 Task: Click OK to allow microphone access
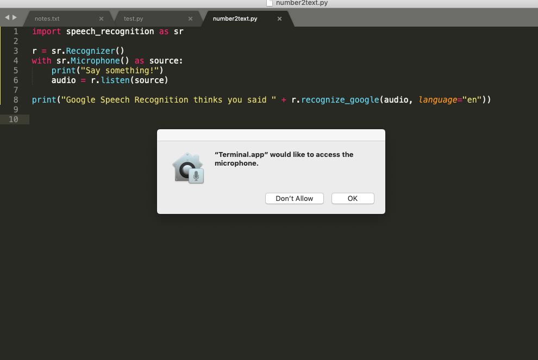point(353,199)
